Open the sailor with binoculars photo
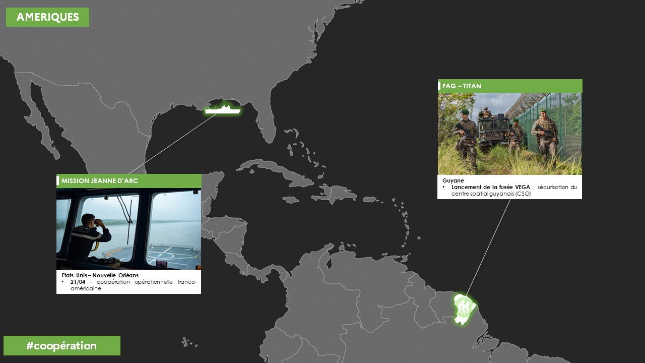The width and height of the screenshot is (645, 363). click(129, 229)
